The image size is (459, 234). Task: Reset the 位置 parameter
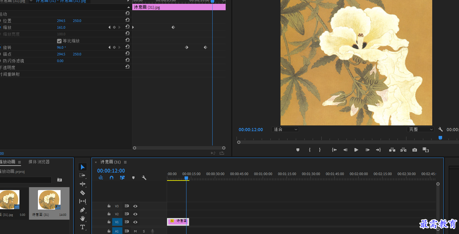[x=127, y=21]
